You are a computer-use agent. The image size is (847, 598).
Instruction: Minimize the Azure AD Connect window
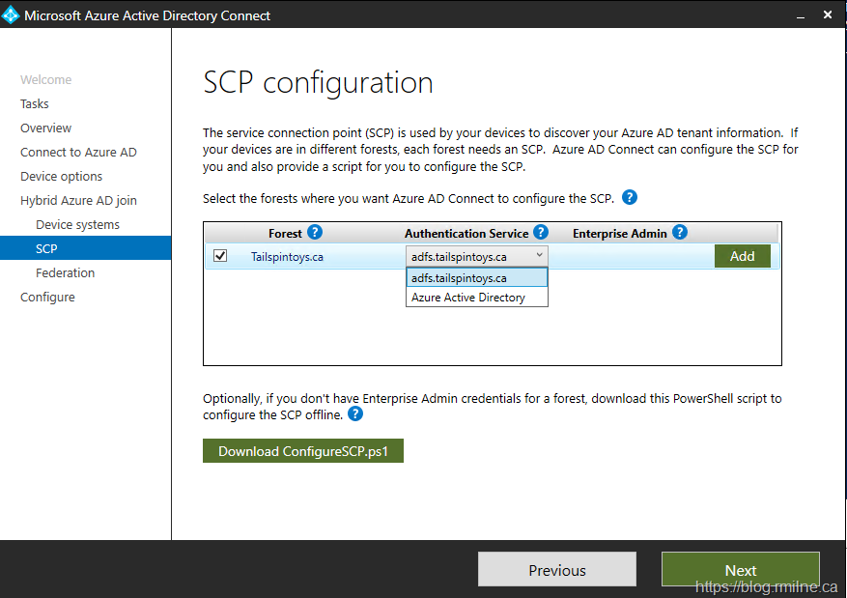pyautogui.click(x=801, y=15)
